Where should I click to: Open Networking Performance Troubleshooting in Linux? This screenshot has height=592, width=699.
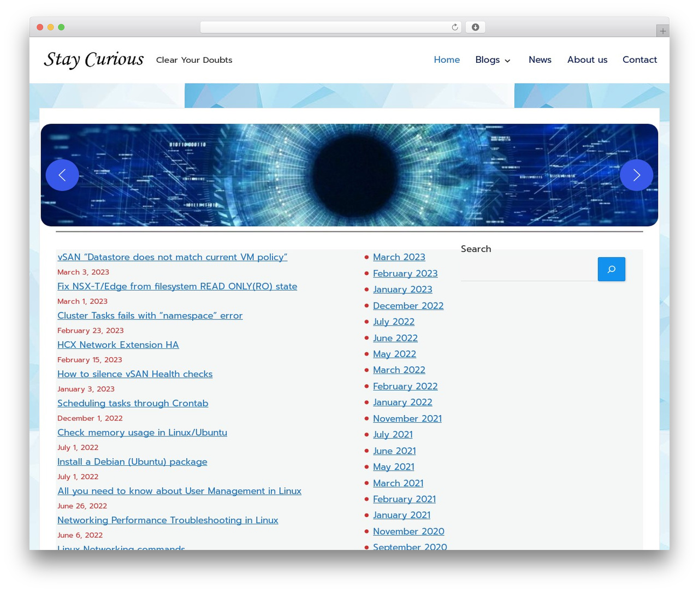168,520
